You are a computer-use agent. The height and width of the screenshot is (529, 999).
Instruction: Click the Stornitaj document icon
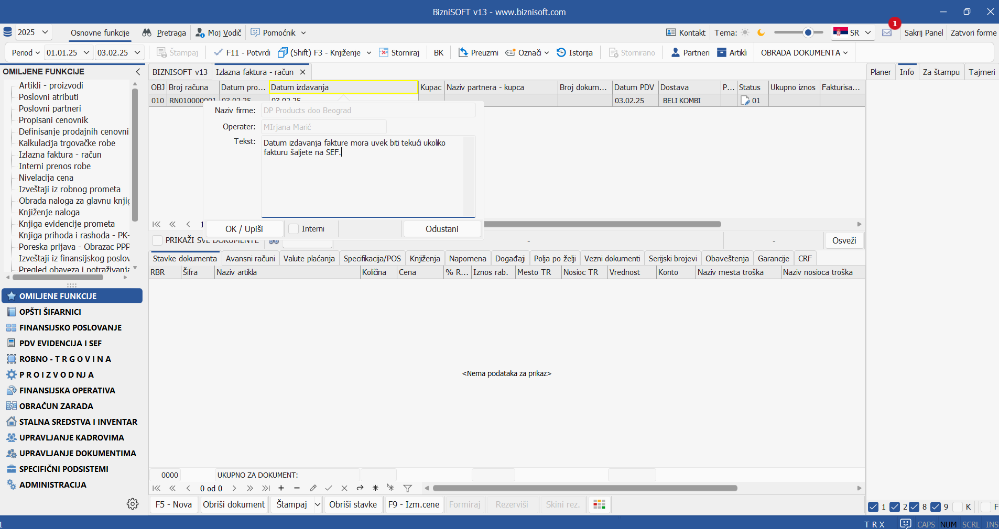tap(384, 52)
